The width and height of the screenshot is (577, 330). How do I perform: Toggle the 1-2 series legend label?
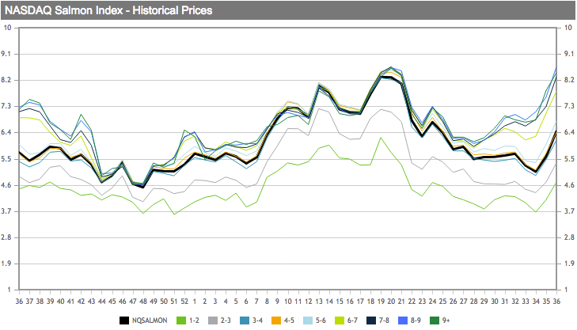pyautogui.click(x=194, y=321)
